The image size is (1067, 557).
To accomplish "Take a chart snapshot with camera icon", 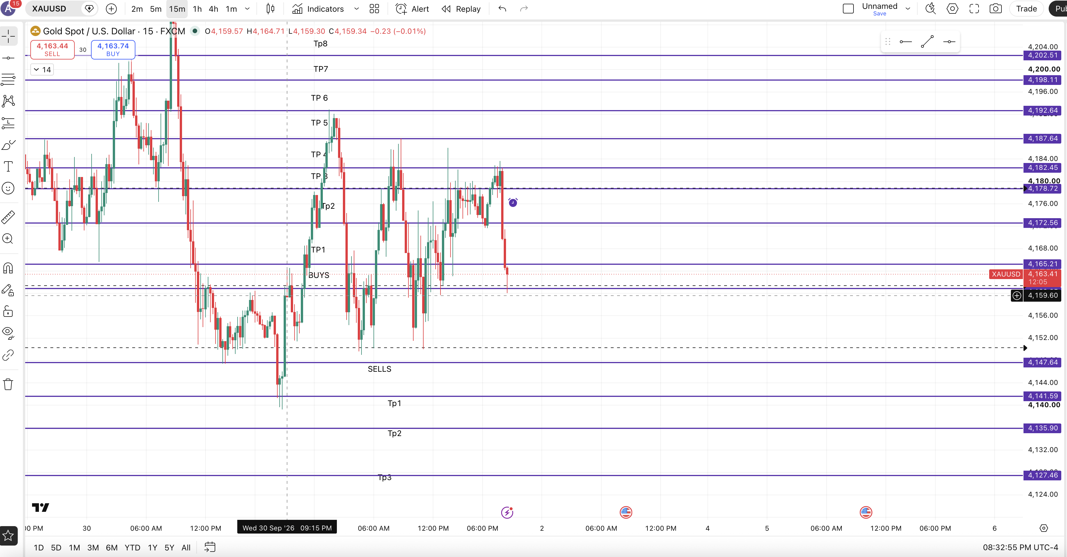I will 996,9.
